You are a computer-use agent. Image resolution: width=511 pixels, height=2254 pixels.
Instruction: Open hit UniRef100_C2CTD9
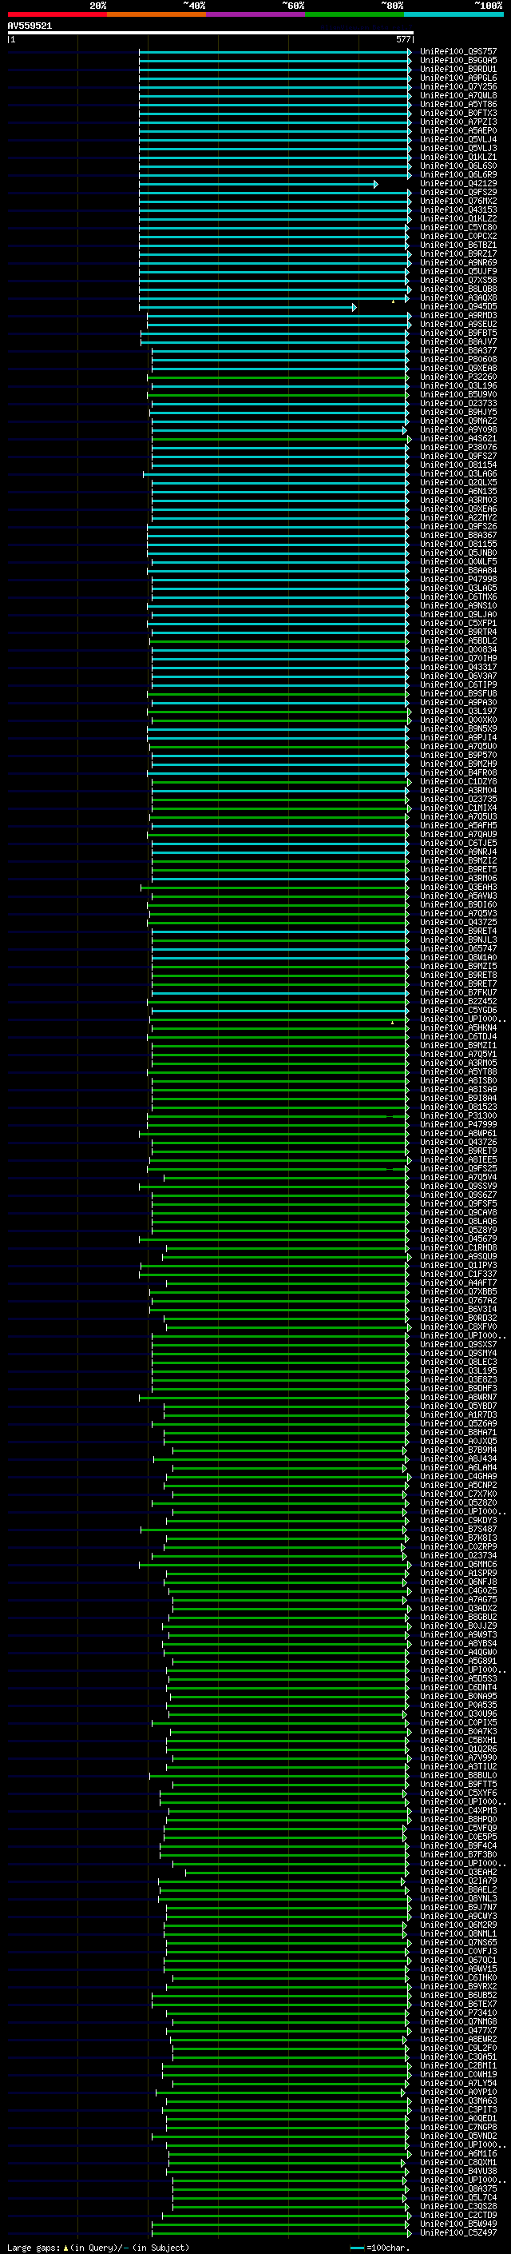coord(458,2215)
